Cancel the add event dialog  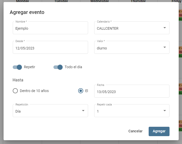(x=135, y=131)
